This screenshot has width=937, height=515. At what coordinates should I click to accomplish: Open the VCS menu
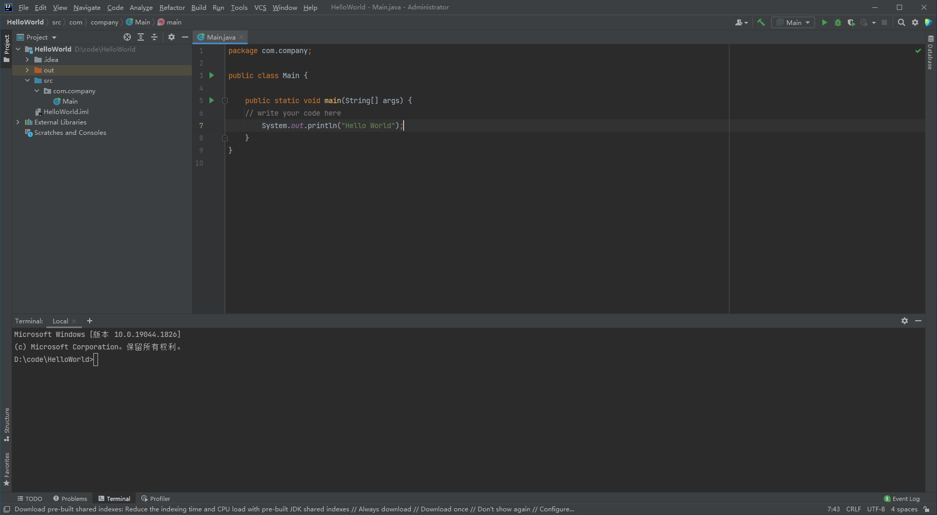click(x=260, y=7)
